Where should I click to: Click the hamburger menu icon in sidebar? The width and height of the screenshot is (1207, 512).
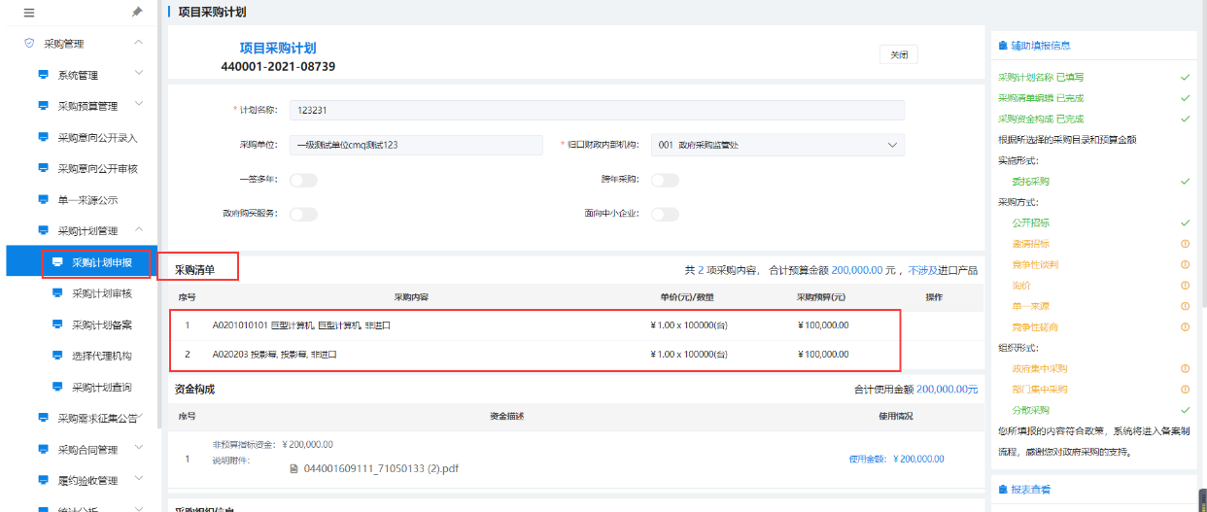click(28, 13)
